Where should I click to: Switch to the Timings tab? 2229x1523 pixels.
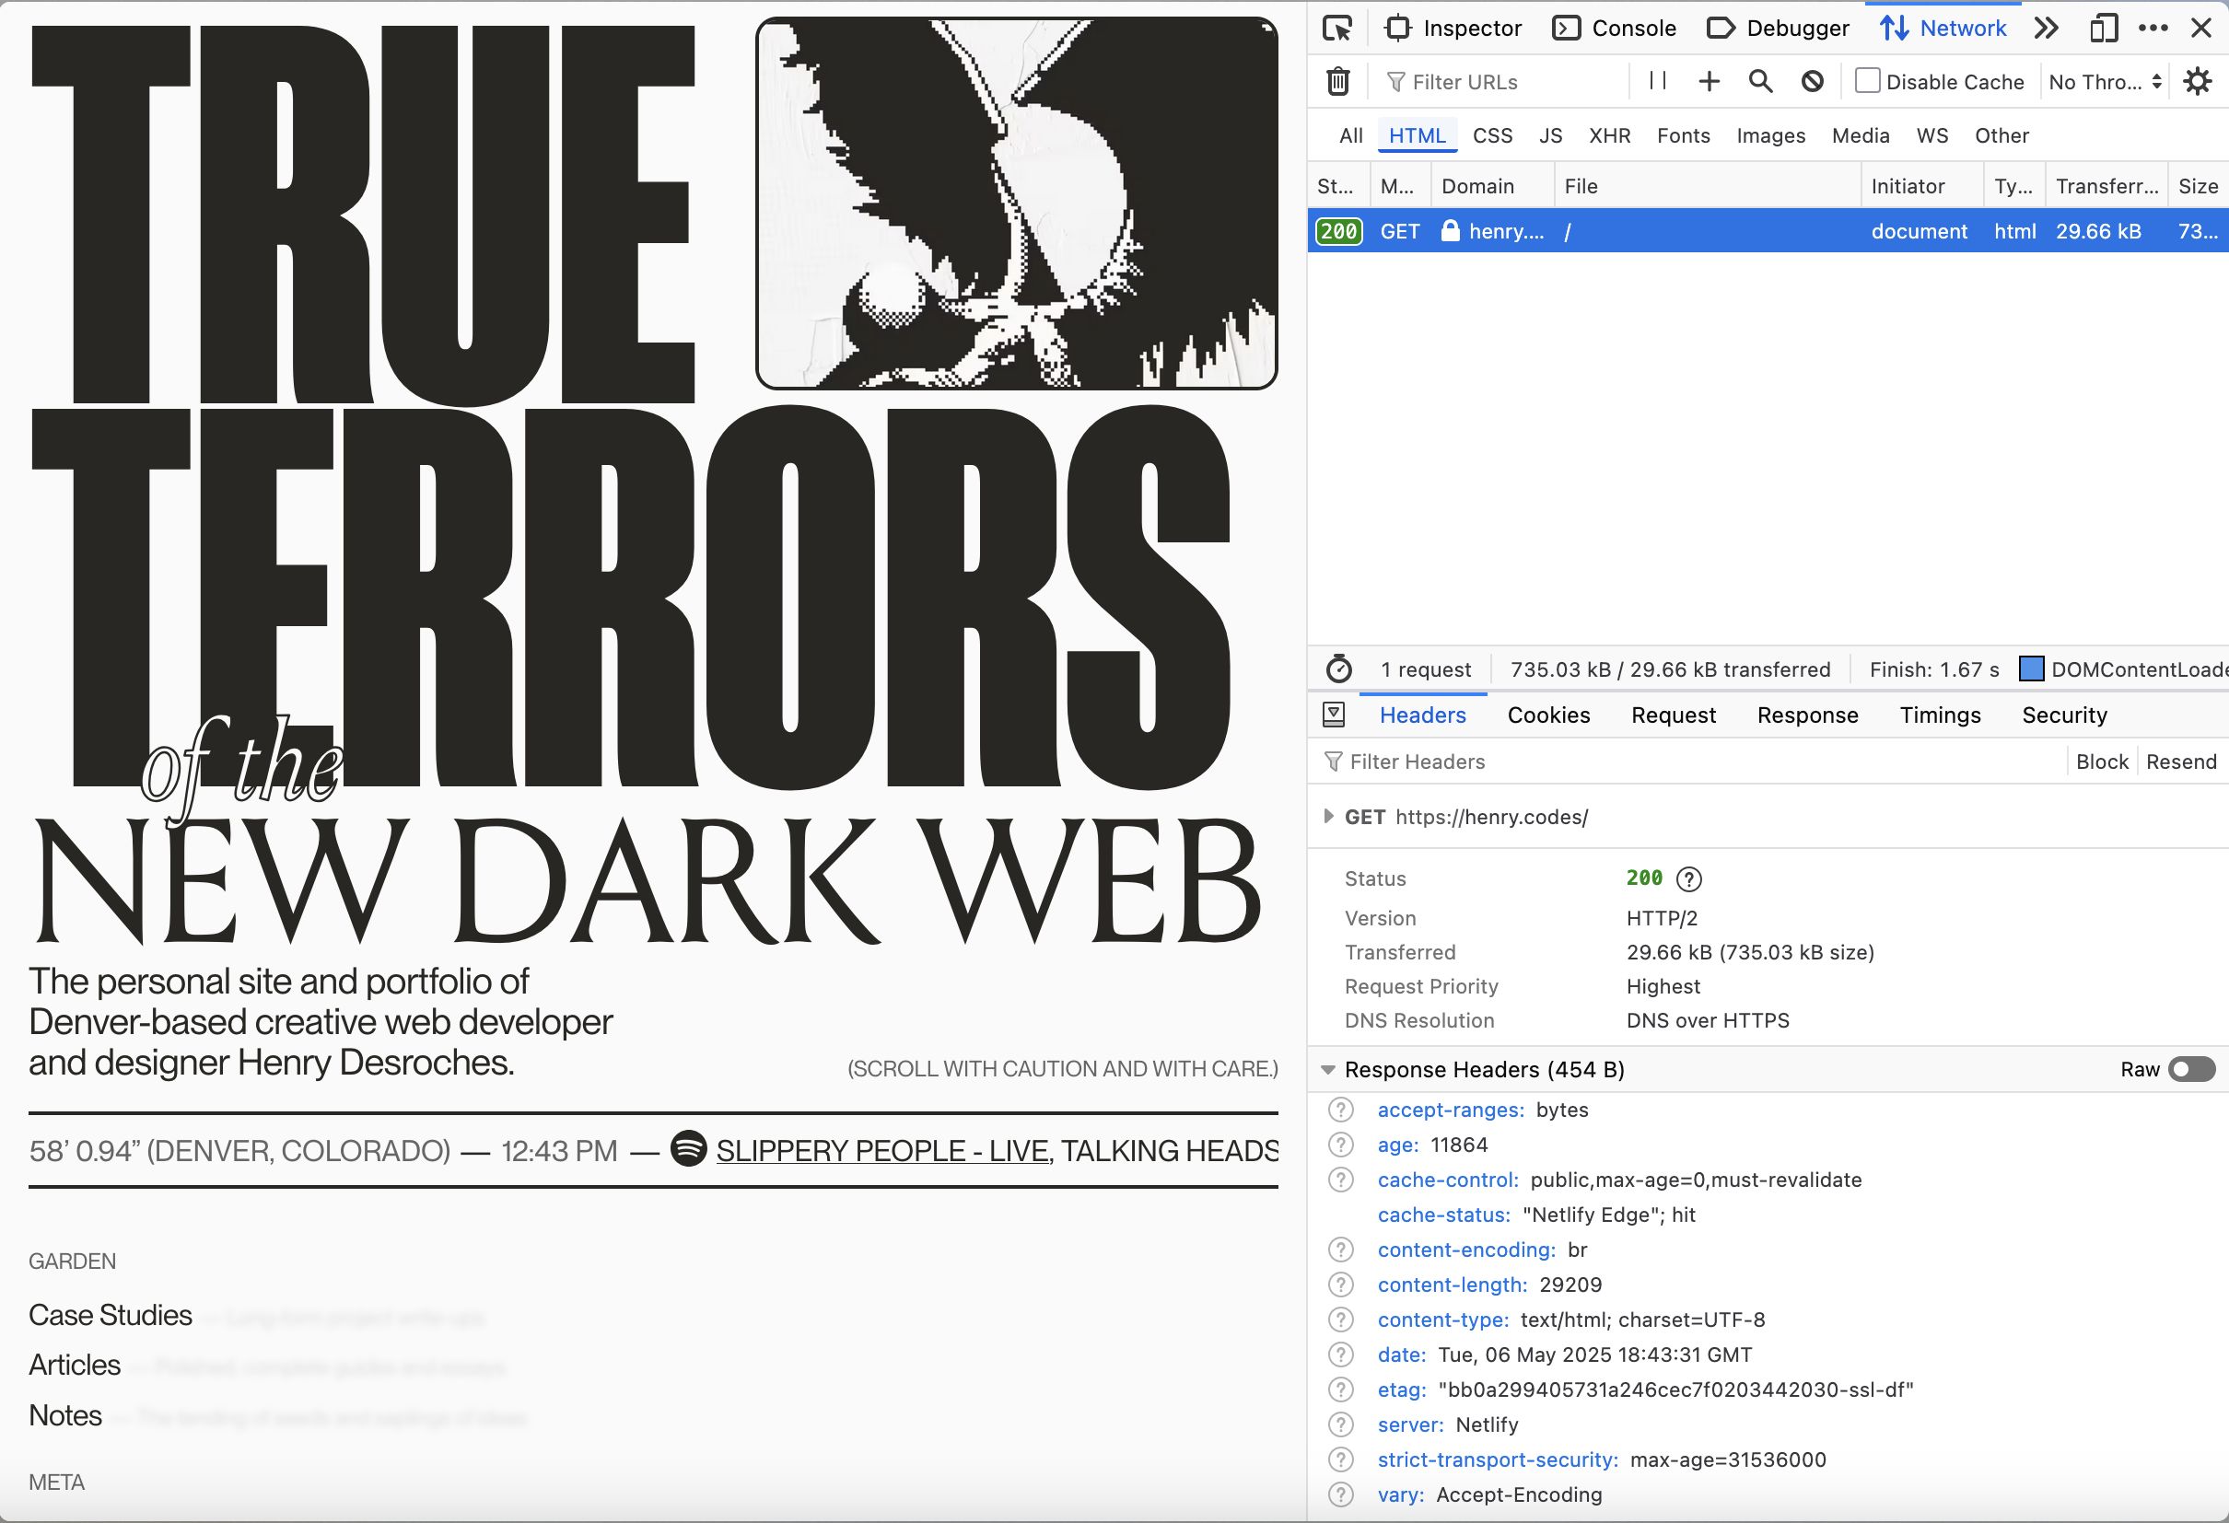(1940, 715)
